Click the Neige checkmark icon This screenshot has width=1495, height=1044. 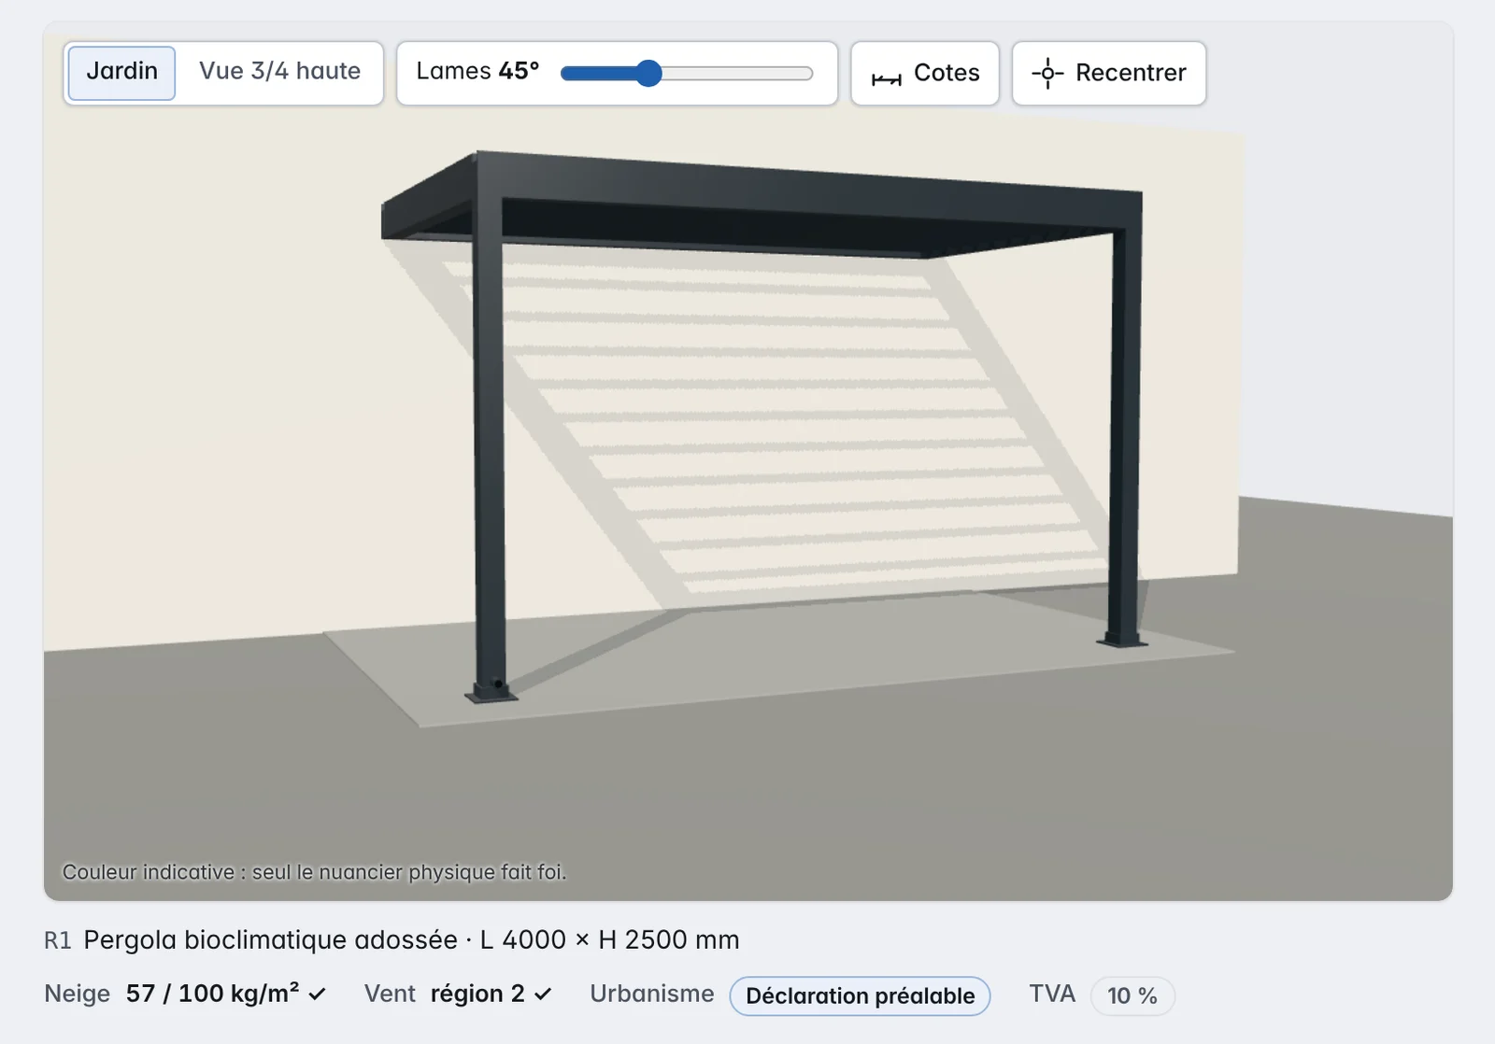tap(318, 995)
